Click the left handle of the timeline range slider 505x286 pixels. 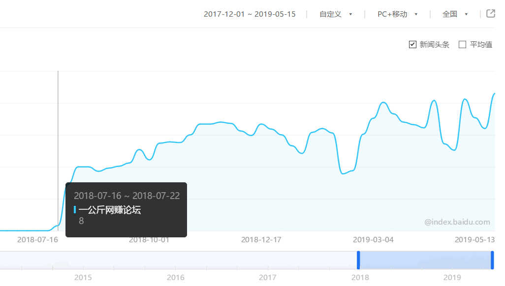click(x=358, y=260)
